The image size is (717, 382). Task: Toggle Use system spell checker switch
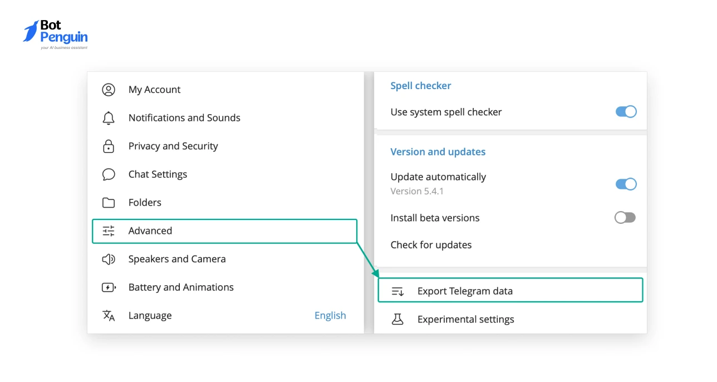tap(626, 112)
